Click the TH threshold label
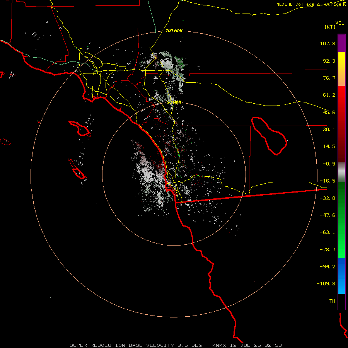 pyautogui.click(x=332, y=301)
